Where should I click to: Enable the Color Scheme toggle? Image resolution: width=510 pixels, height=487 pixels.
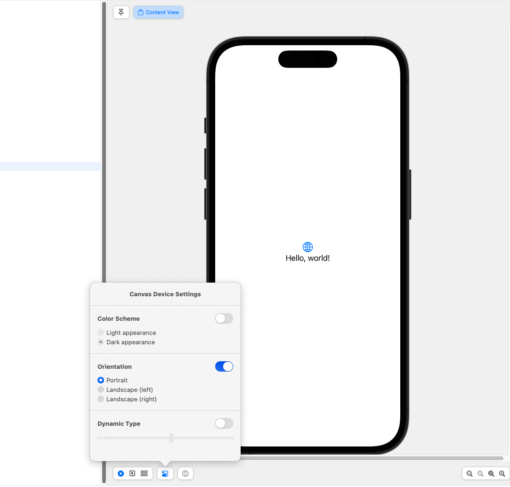tap(224, 319)
